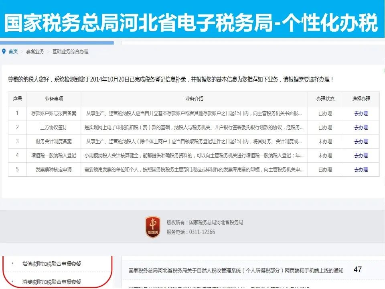This screenshot has height=289, width=385.
Task: Click 去办理 for 财务会计制度备案
Action: coord(361,141)
